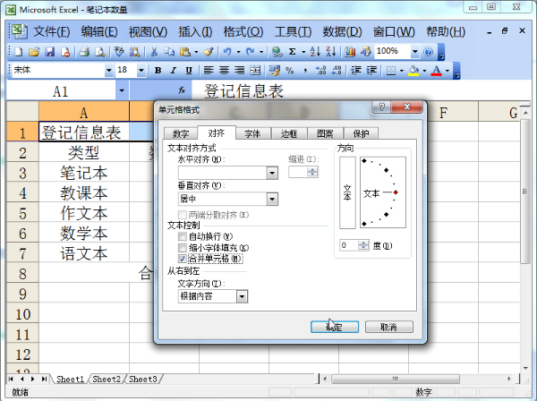Click the Bold formatting button
The image size is (537, 401).
coord(158,70)
